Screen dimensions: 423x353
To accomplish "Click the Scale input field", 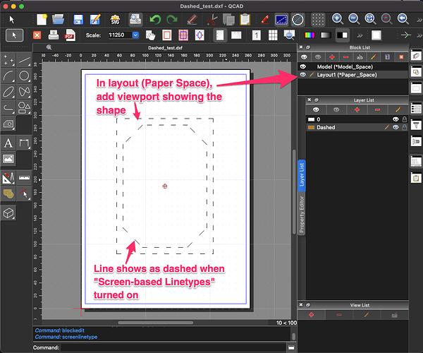I will [x=121, y=35].
